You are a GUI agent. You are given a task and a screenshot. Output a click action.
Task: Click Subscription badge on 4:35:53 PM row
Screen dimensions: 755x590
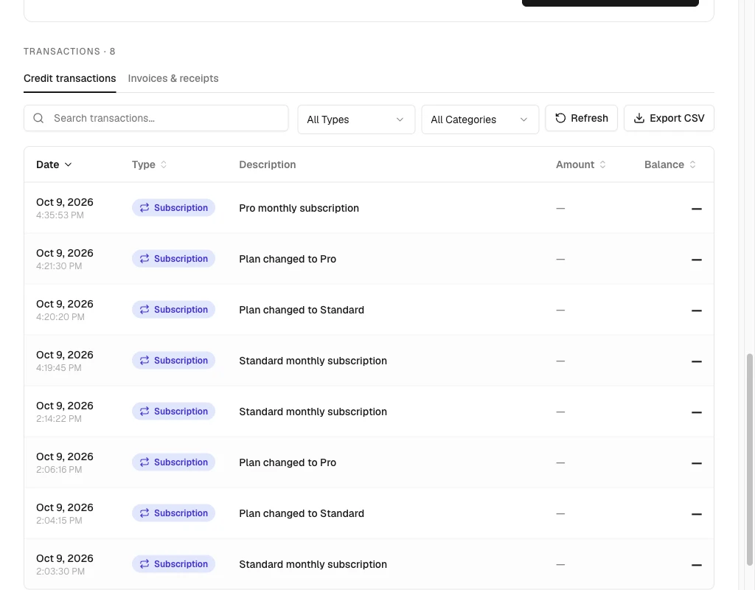point(173,207)
